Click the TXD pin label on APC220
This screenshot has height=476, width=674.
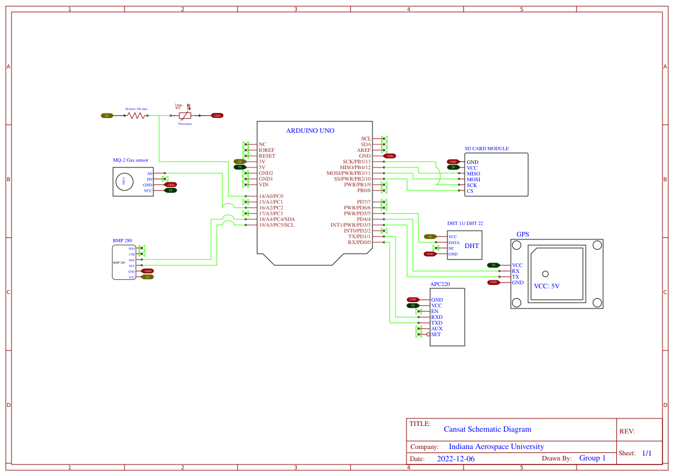[x=436, y=323]
